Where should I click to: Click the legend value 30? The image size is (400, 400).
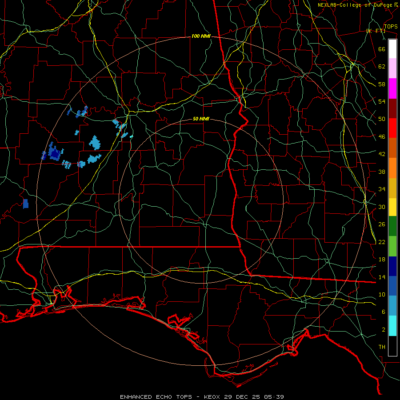(x=382, y=207)
